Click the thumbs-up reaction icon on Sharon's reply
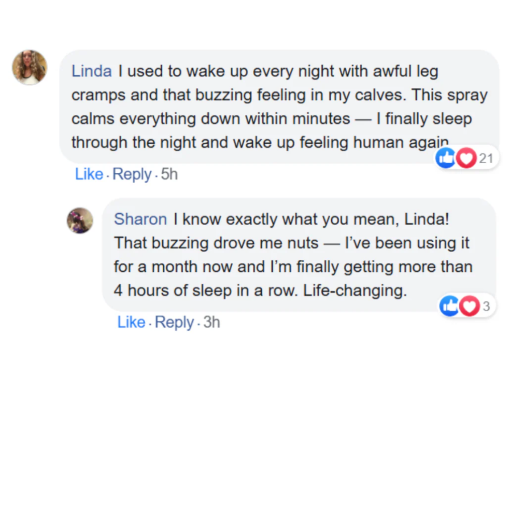This screenshot has width=514, height=514. (x=449, y=306)
